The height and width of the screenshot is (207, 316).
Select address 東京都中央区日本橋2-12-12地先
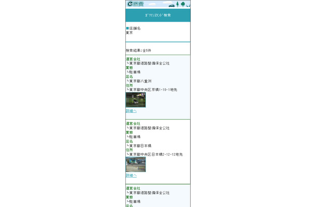click(x=156, y=154)
